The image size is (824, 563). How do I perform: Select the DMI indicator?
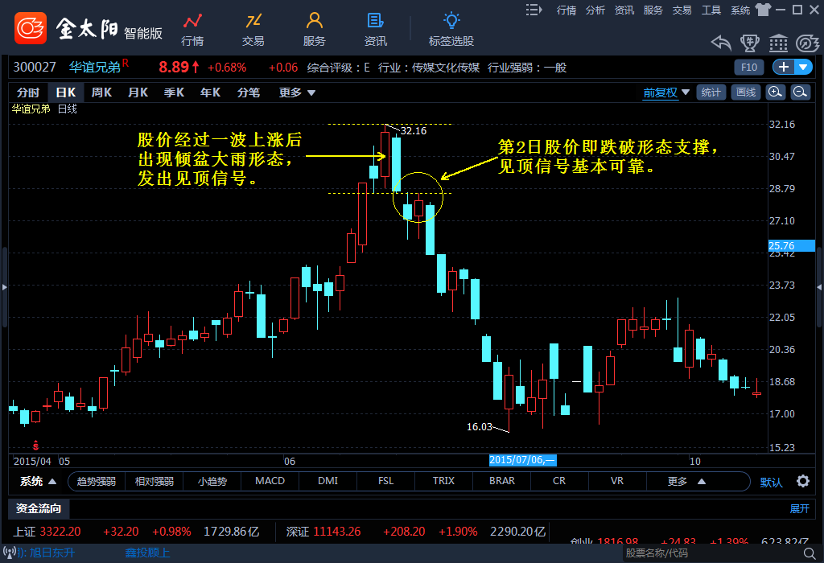328,481
